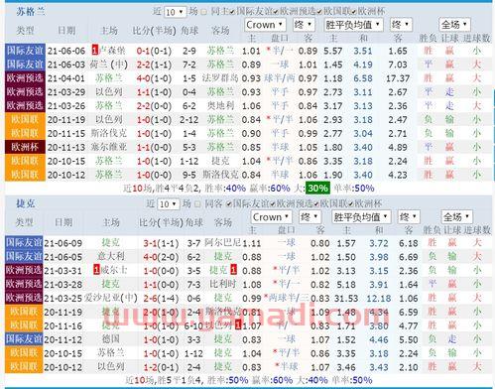
Task: Click the 欧洲杯 type label in 20-11-13 row
Action: 25,147
